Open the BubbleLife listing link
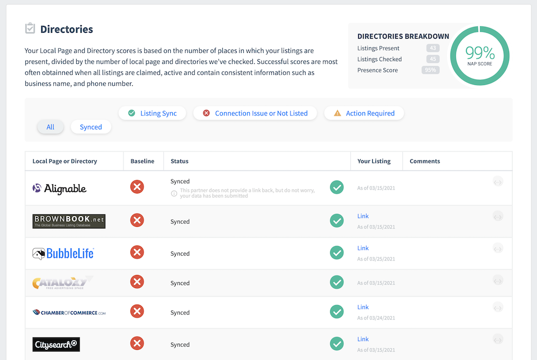The height and width of the screenshot is (360, 537). 363,248
